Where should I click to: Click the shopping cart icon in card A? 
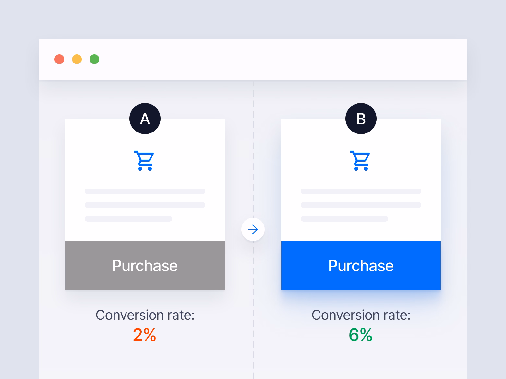click(144, 161)
